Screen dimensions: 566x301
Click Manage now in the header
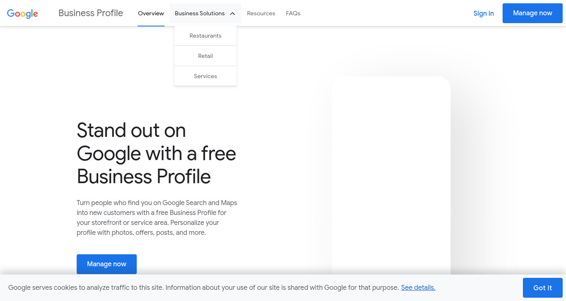(532, 13)
